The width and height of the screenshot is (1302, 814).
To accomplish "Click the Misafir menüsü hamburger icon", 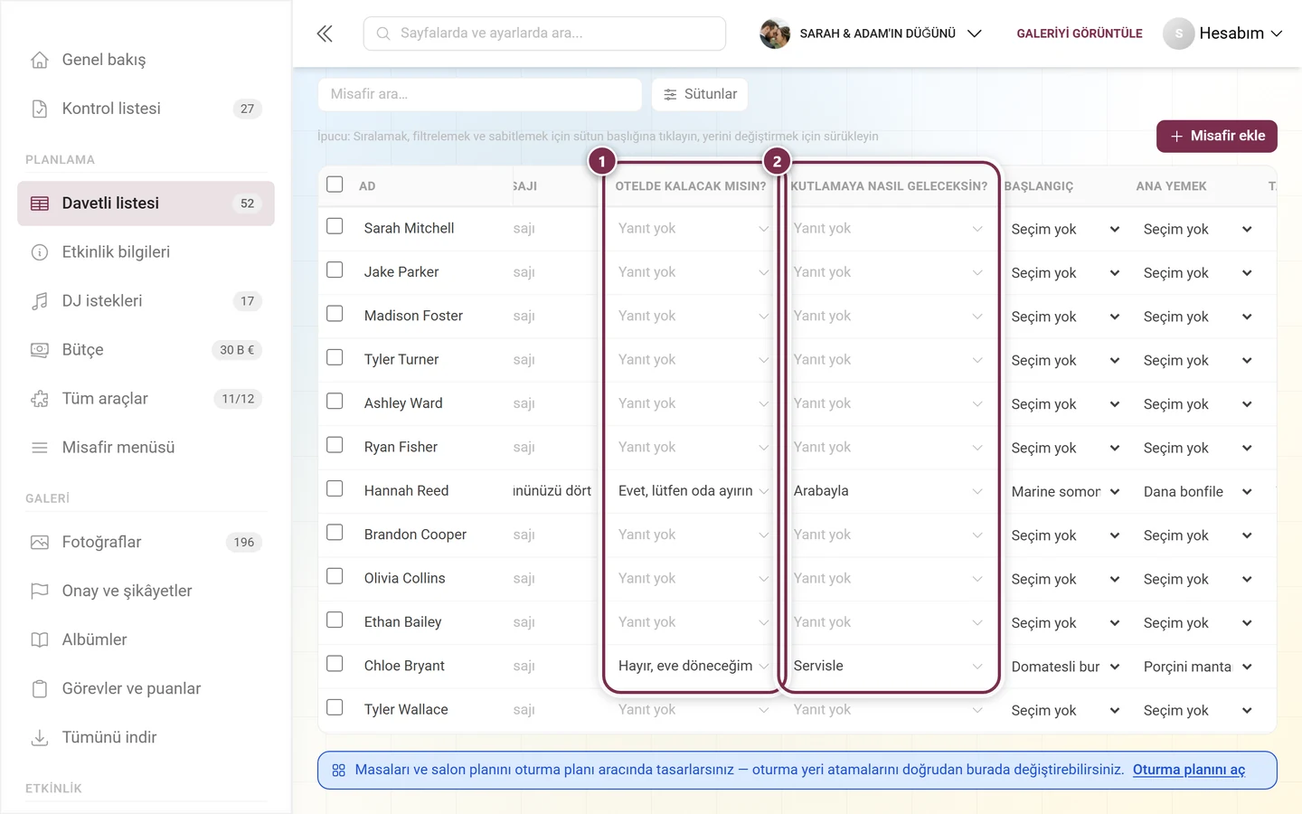I will 40,448.
